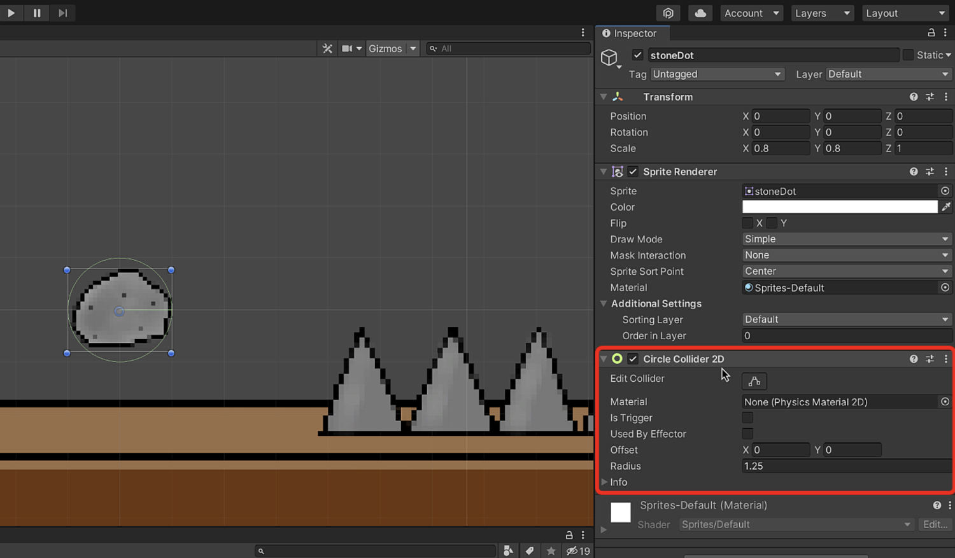955x558 pixels.
Task: Open the Layers dropdown
Action: click(822, 13)
